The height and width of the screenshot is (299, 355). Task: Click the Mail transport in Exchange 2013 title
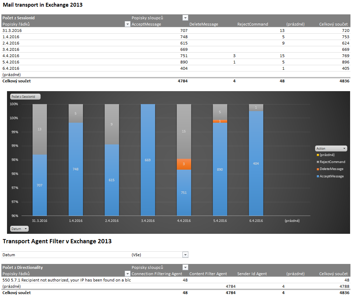(43, 5)
